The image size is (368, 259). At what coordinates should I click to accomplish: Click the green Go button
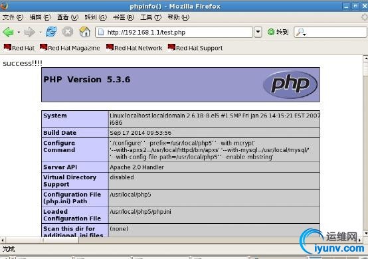pos(278,32)
